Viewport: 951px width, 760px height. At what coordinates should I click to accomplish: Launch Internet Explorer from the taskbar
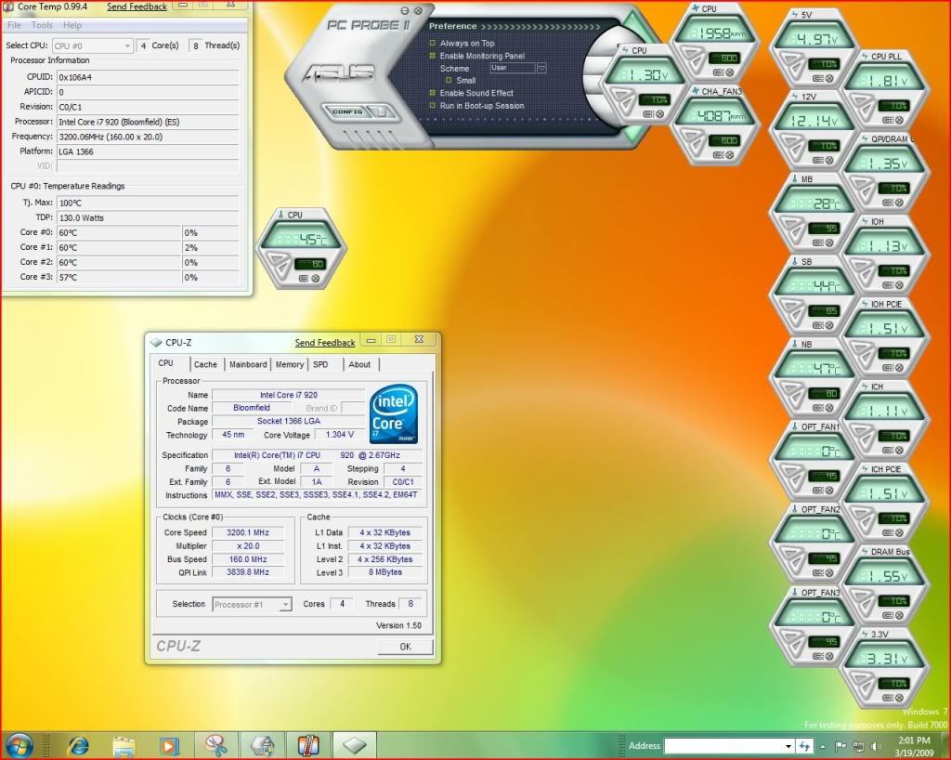pyautogui.click(x=78, y=745)
